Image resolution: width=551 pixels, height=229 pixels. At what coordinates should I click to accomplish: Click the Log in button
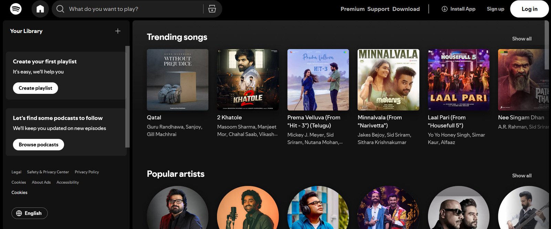click(529, 9)
